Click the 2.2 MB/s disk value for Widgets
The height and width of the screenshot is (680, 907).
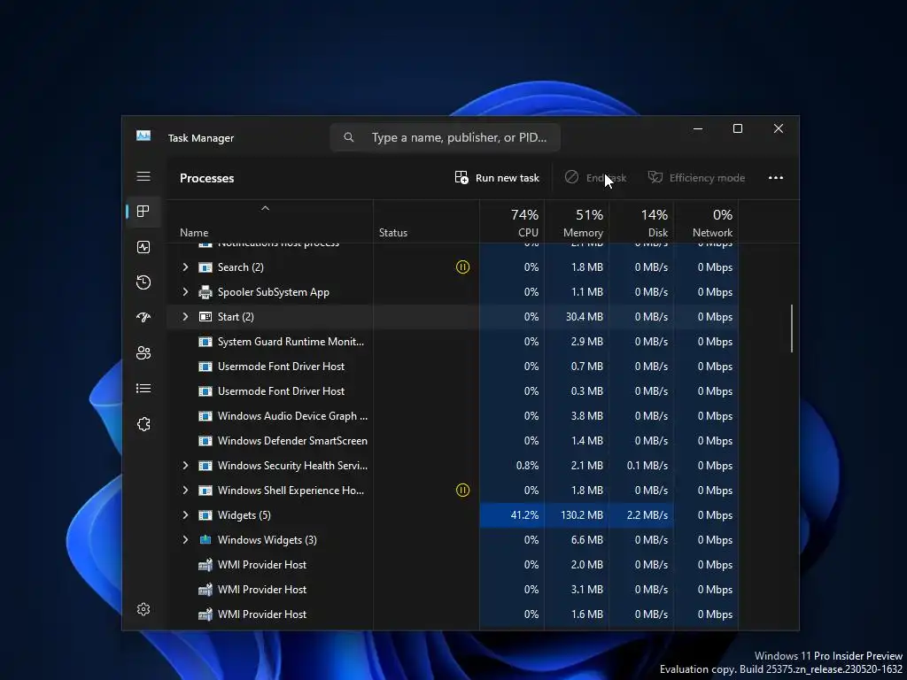click(x=647, y=515)
